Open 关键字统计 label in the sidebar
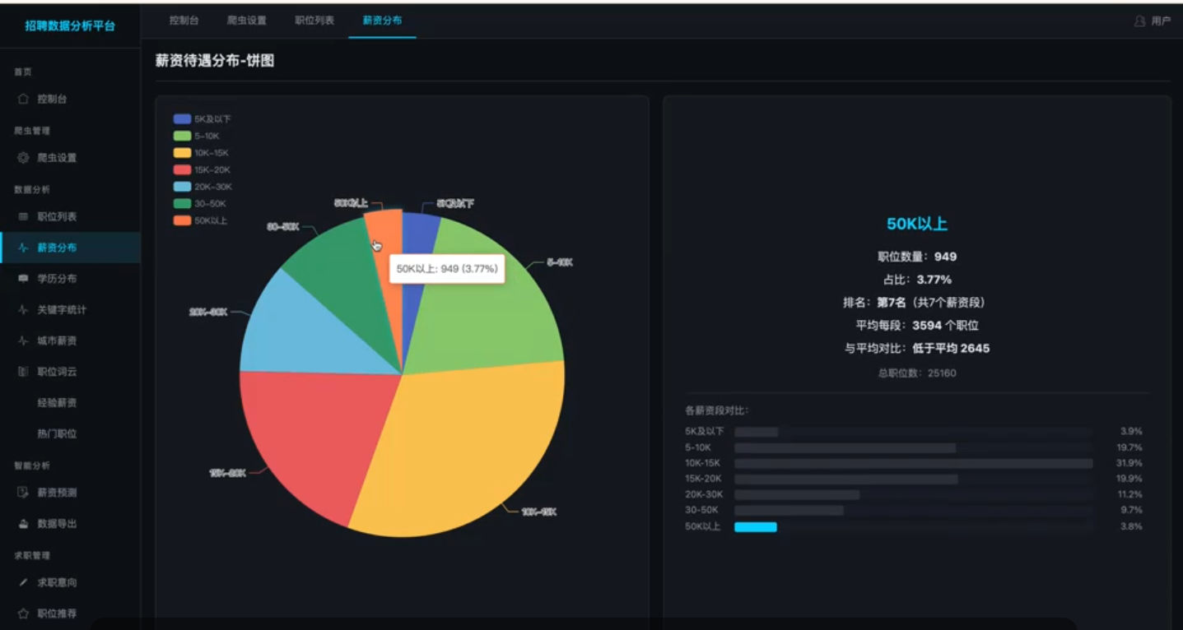Screen dimensions: 1183x630 click(x=62, y=310)
